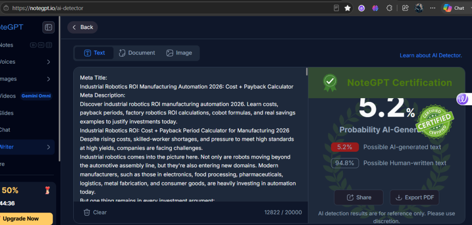Screen dimensions: 472x225
Task: Click the favorites star icon
Action: (348, 8)
